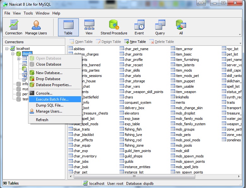
Task: Click the Event toolbar icon
Action: pos(139,27)
